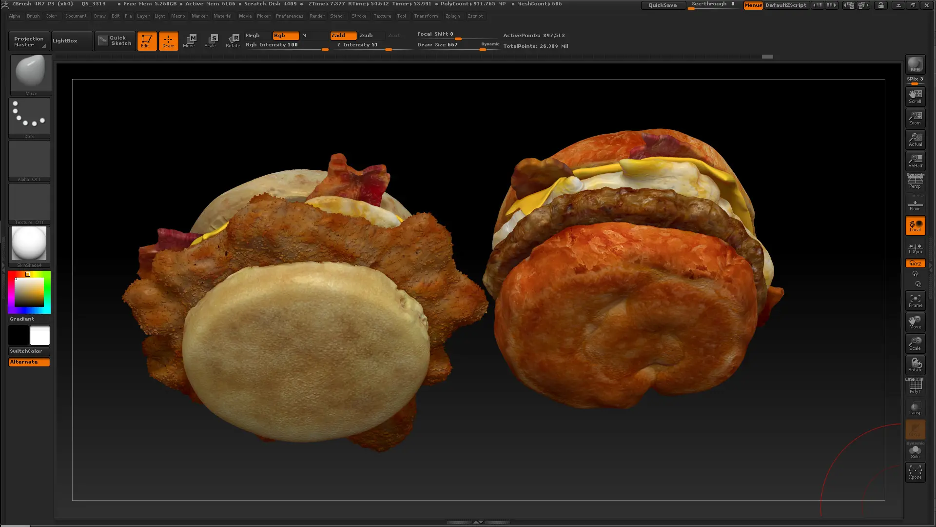Adjust the Rgb Intensity slider
The height and width of the screenshot is (527, 936).
pyautogui.click(x=287, y=45)
